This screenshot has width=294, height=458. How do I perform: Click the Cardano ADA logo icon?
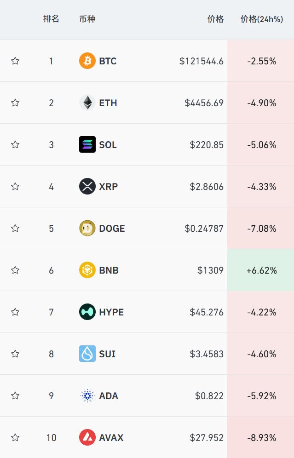[x=87, y=395]
